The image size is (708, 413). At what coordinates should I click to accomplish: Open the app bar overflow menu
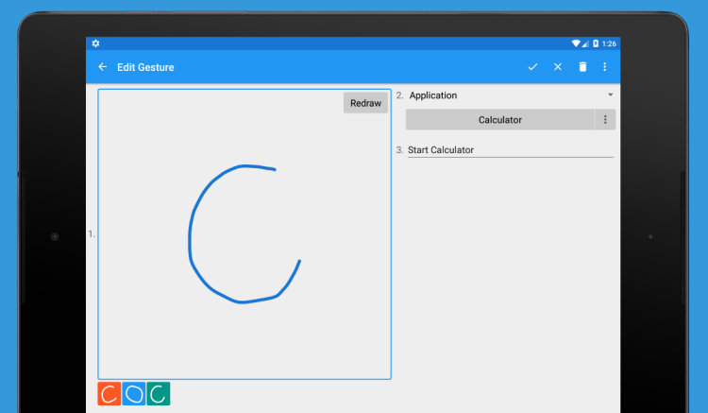604,67
